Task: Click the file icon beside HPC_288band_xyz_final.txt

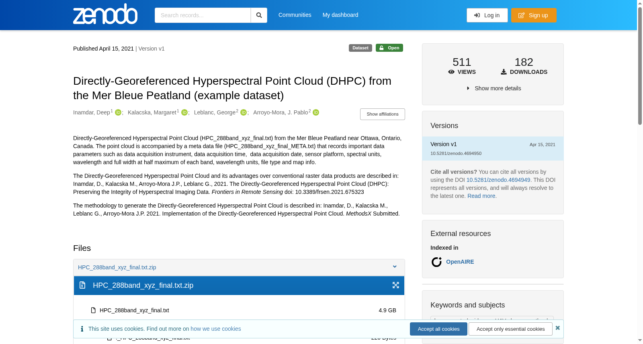Action: pos(93,310)
